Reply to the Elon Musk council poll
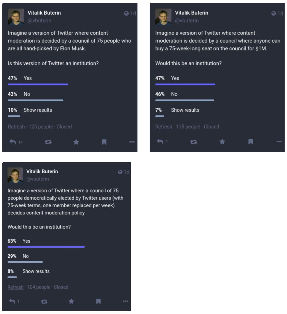Screen dimensions: 287x314 click(13, 142)
